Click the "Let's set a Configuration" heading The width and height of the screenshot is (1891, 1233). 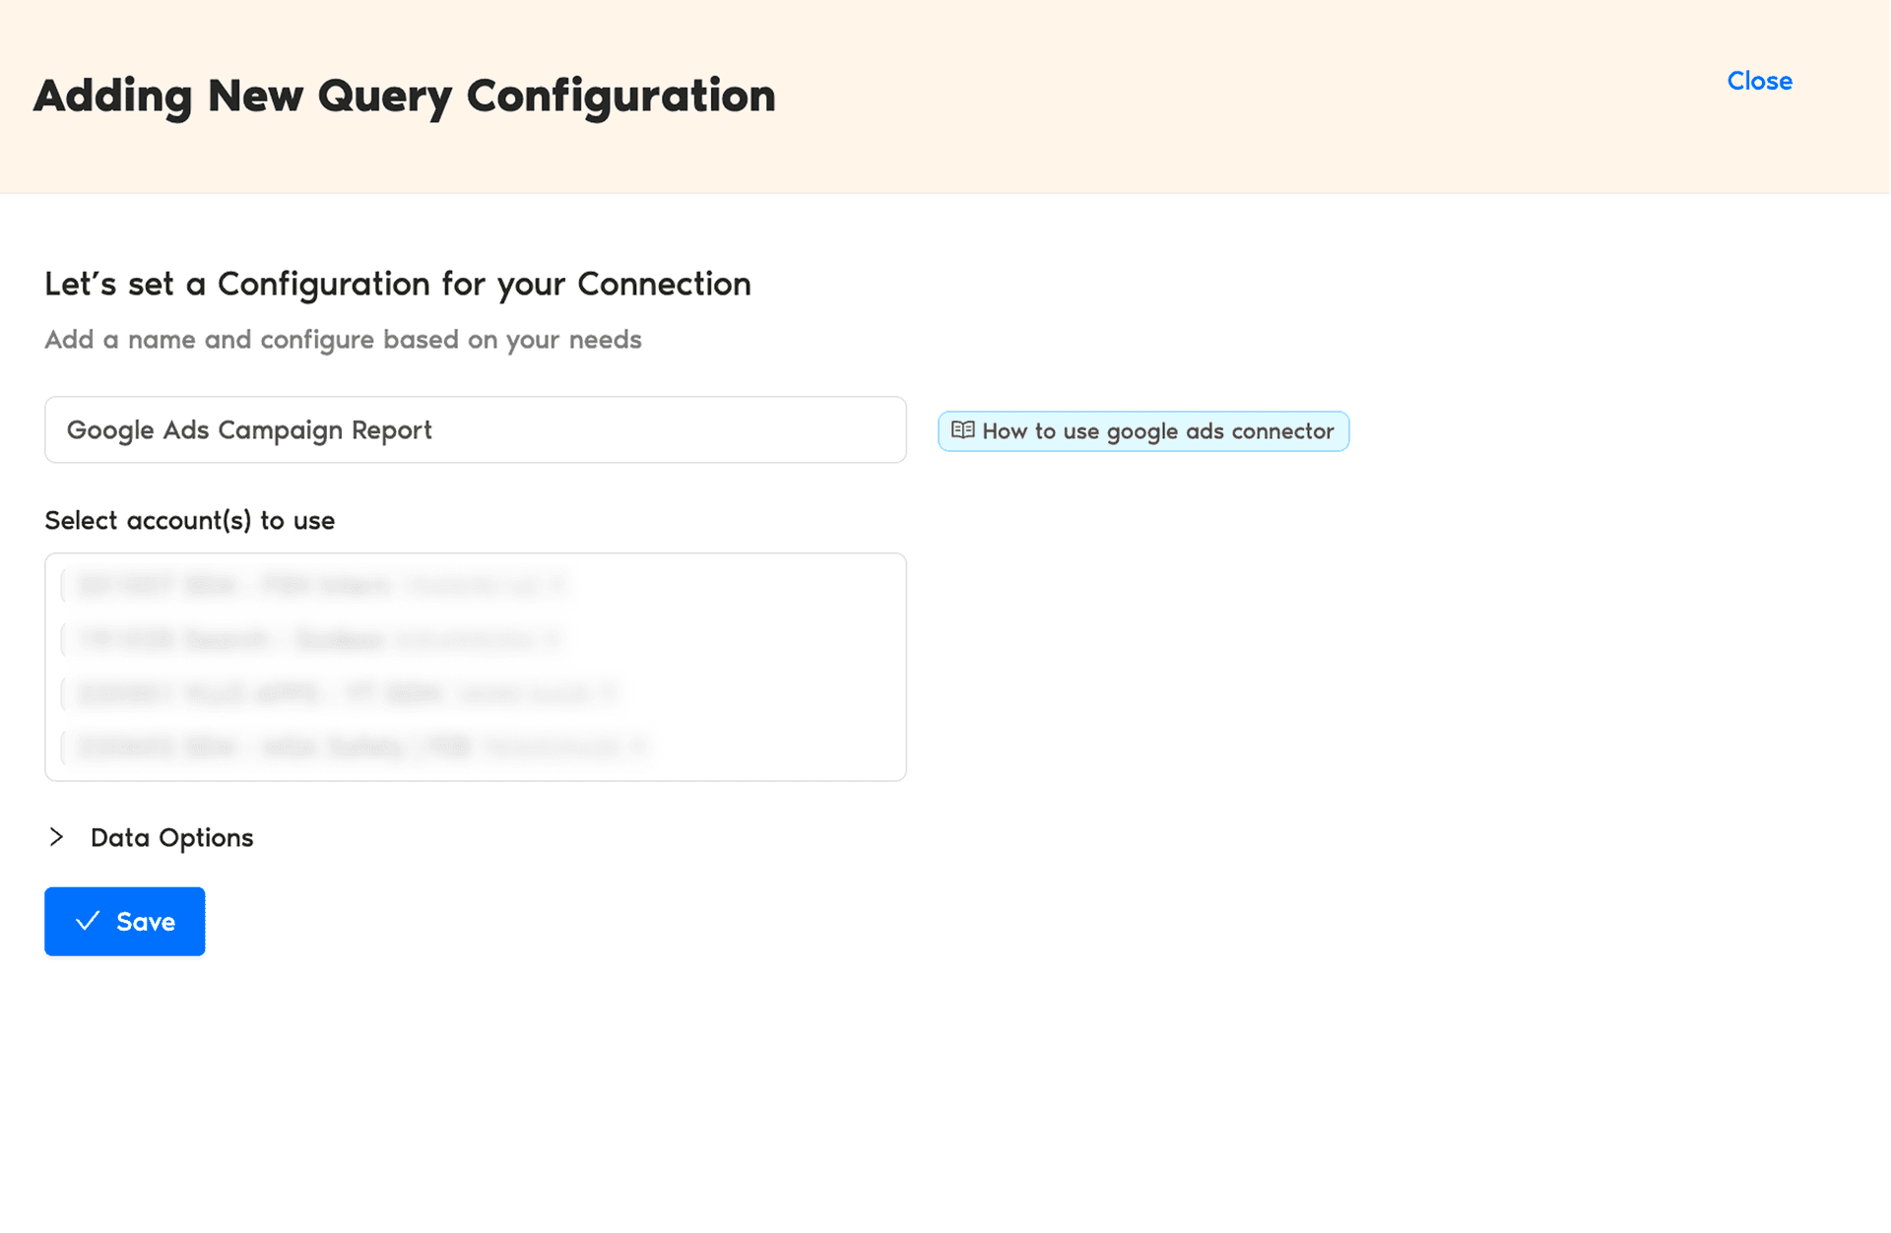point(397,284)
